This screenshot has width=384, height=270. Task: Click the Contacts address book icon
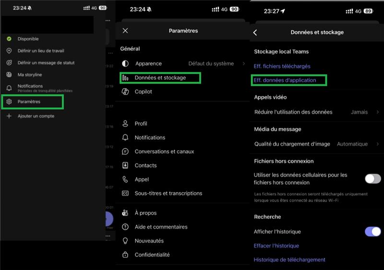pyautogui.click(x=125, y=165)
